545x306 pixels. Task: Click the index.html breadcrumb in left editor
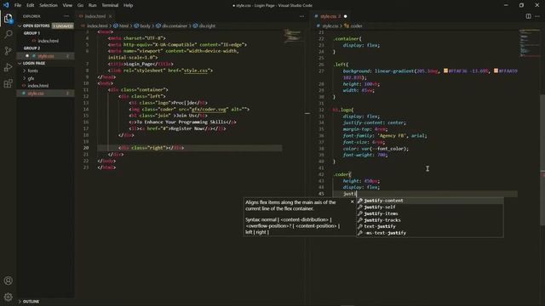point(95,25)
